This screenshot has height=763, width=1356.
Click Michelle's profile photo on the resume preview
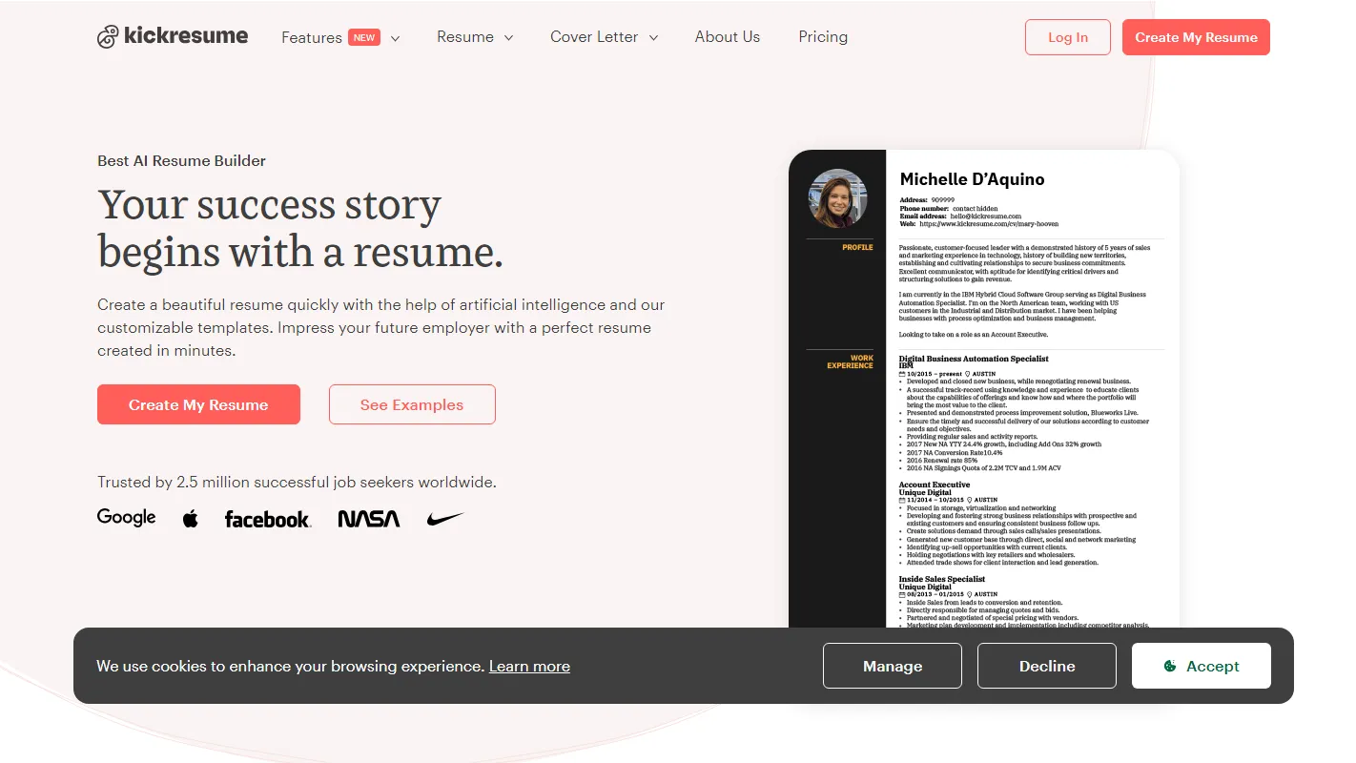pos(837,196)
